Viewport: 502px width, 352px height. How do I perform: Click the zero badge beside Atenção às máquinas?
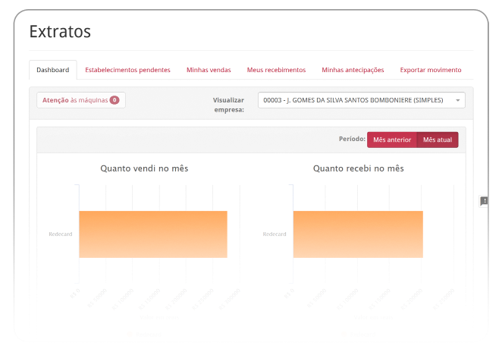point(115,100)
